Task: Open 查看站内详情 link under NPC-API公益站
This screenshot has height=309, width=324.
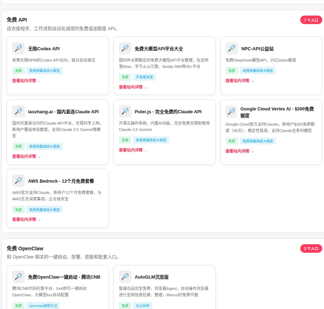Action: 239,81
